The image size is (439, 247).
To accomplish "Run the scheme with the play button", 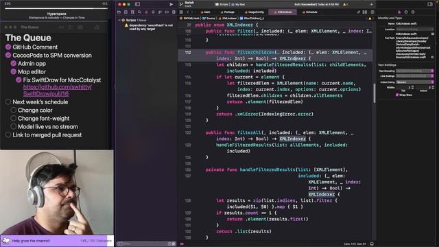I will coord(171,4).
